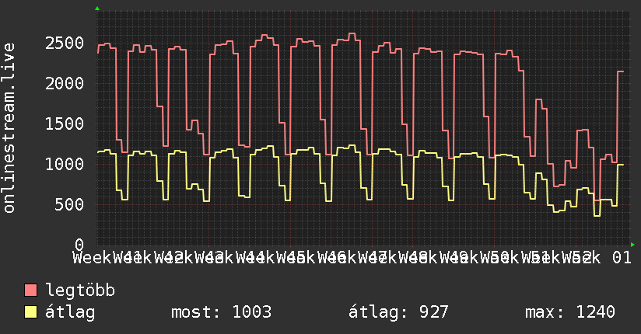
Task: Click the onlinestream.live vertical axis title
Action: 9,128
